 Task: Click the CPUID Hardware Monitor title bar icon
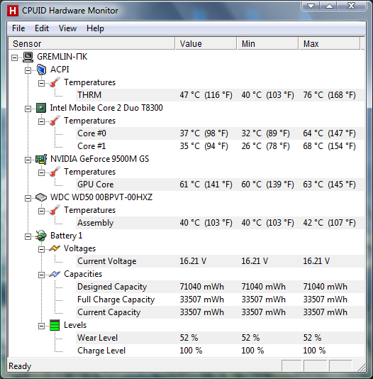13,11
